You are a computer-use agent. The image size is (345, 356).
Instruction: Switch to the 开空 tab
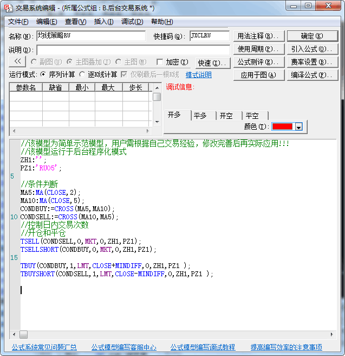[229, 116]
